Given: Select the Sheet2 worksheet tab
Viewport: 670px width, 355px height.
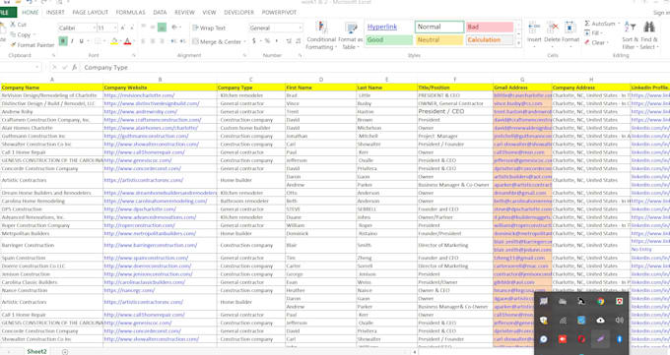Looking at the screenshot, I should (36, 352).
